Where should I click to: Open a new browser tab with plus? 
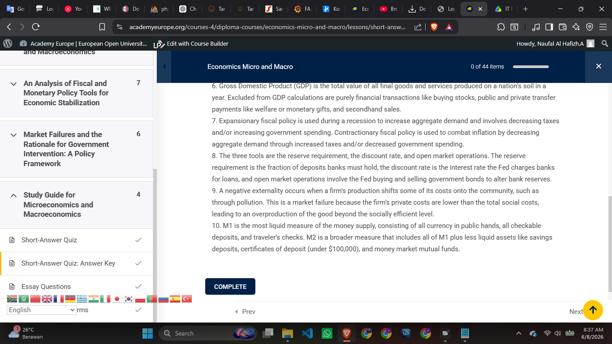tap(526, 9)
